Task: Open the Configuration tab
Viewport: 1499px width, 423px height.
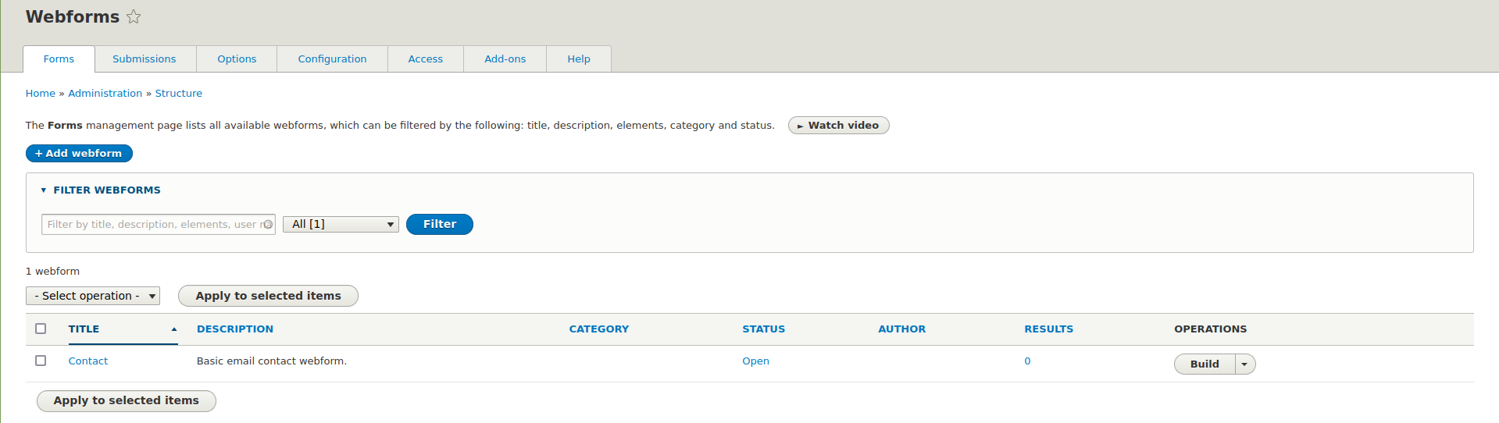Action: click(332, 59)
